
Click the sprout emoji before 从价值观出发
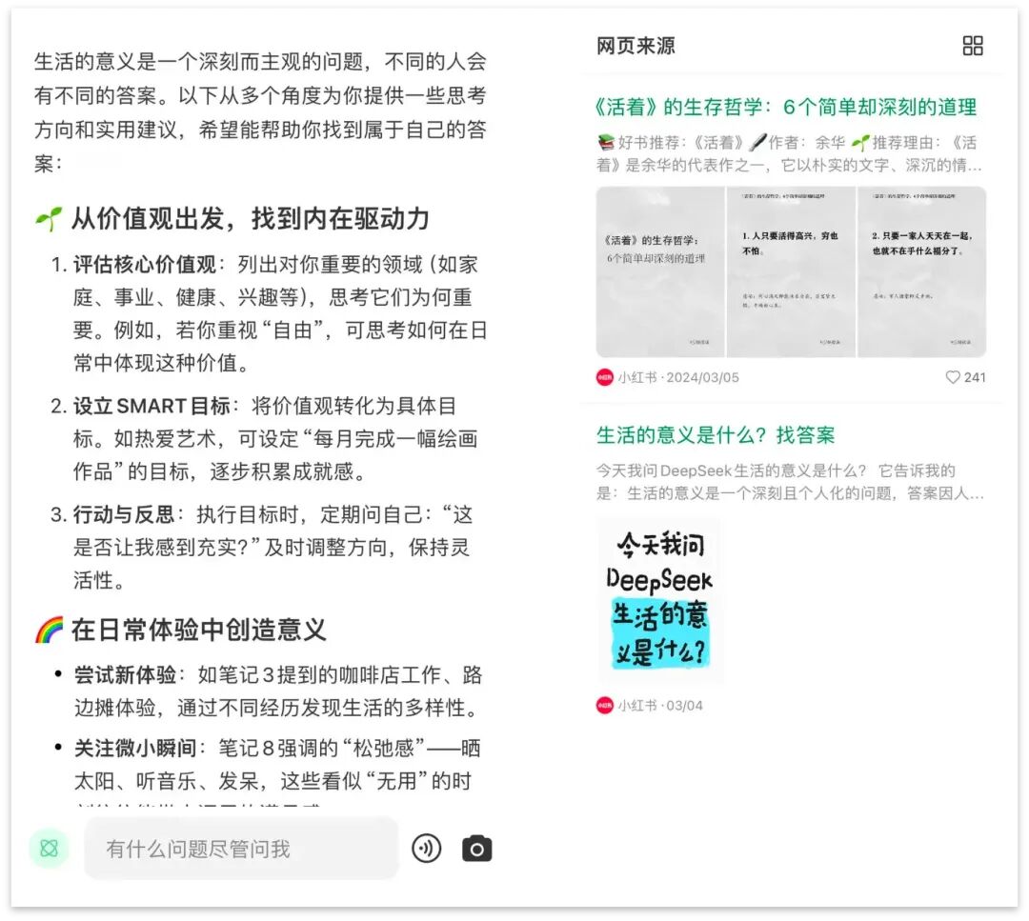(49, 219)
